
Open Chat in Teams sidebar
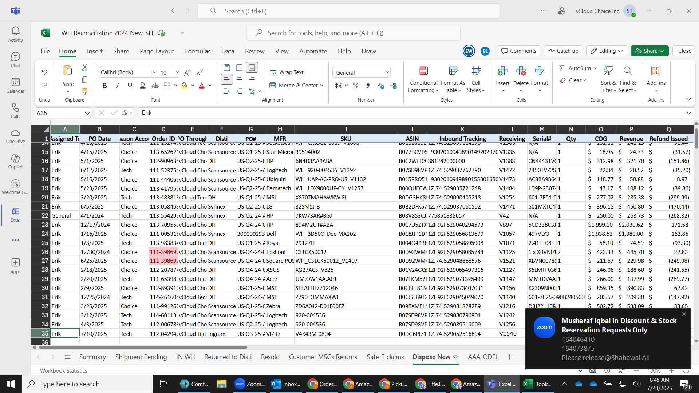click(x=15, y=60)
